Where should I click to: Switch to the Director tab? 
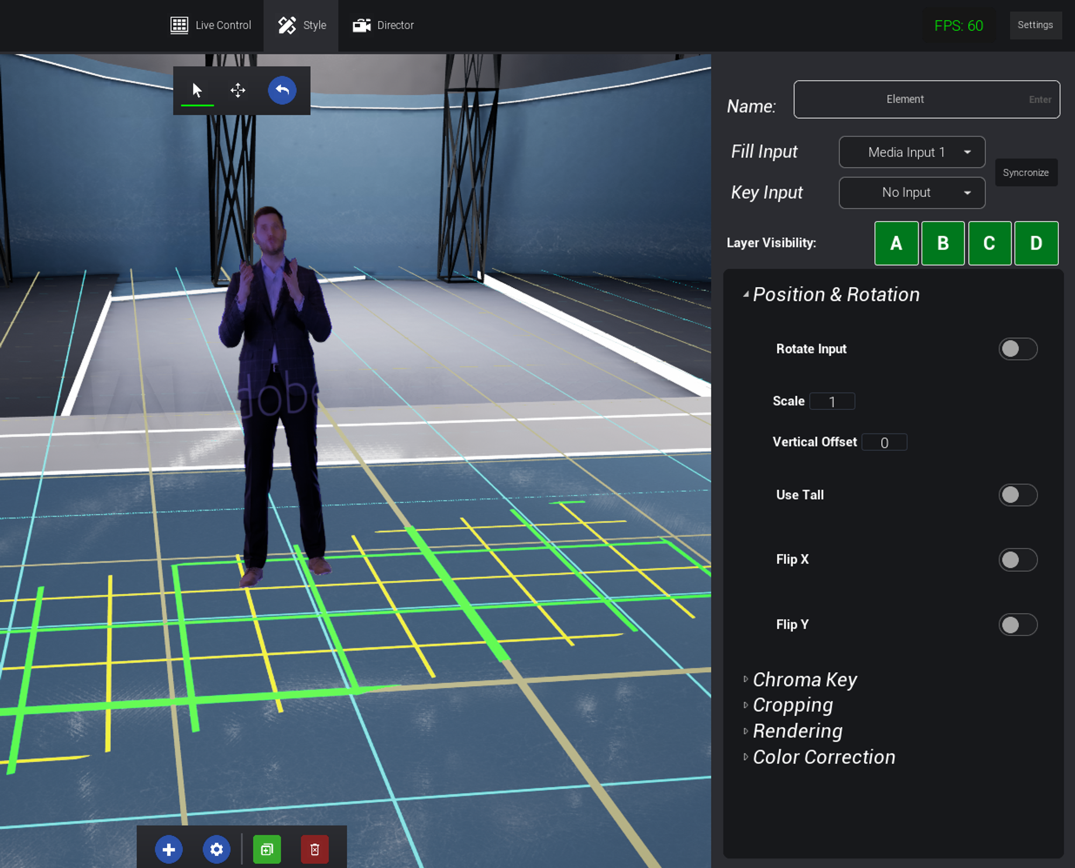click(x=383, y=25)
